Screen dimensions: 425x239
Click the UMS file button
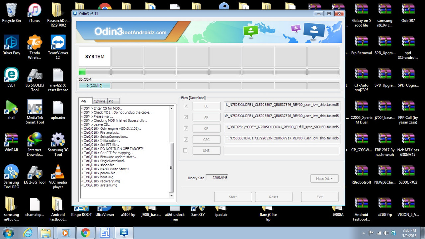[x=207, y=150]
